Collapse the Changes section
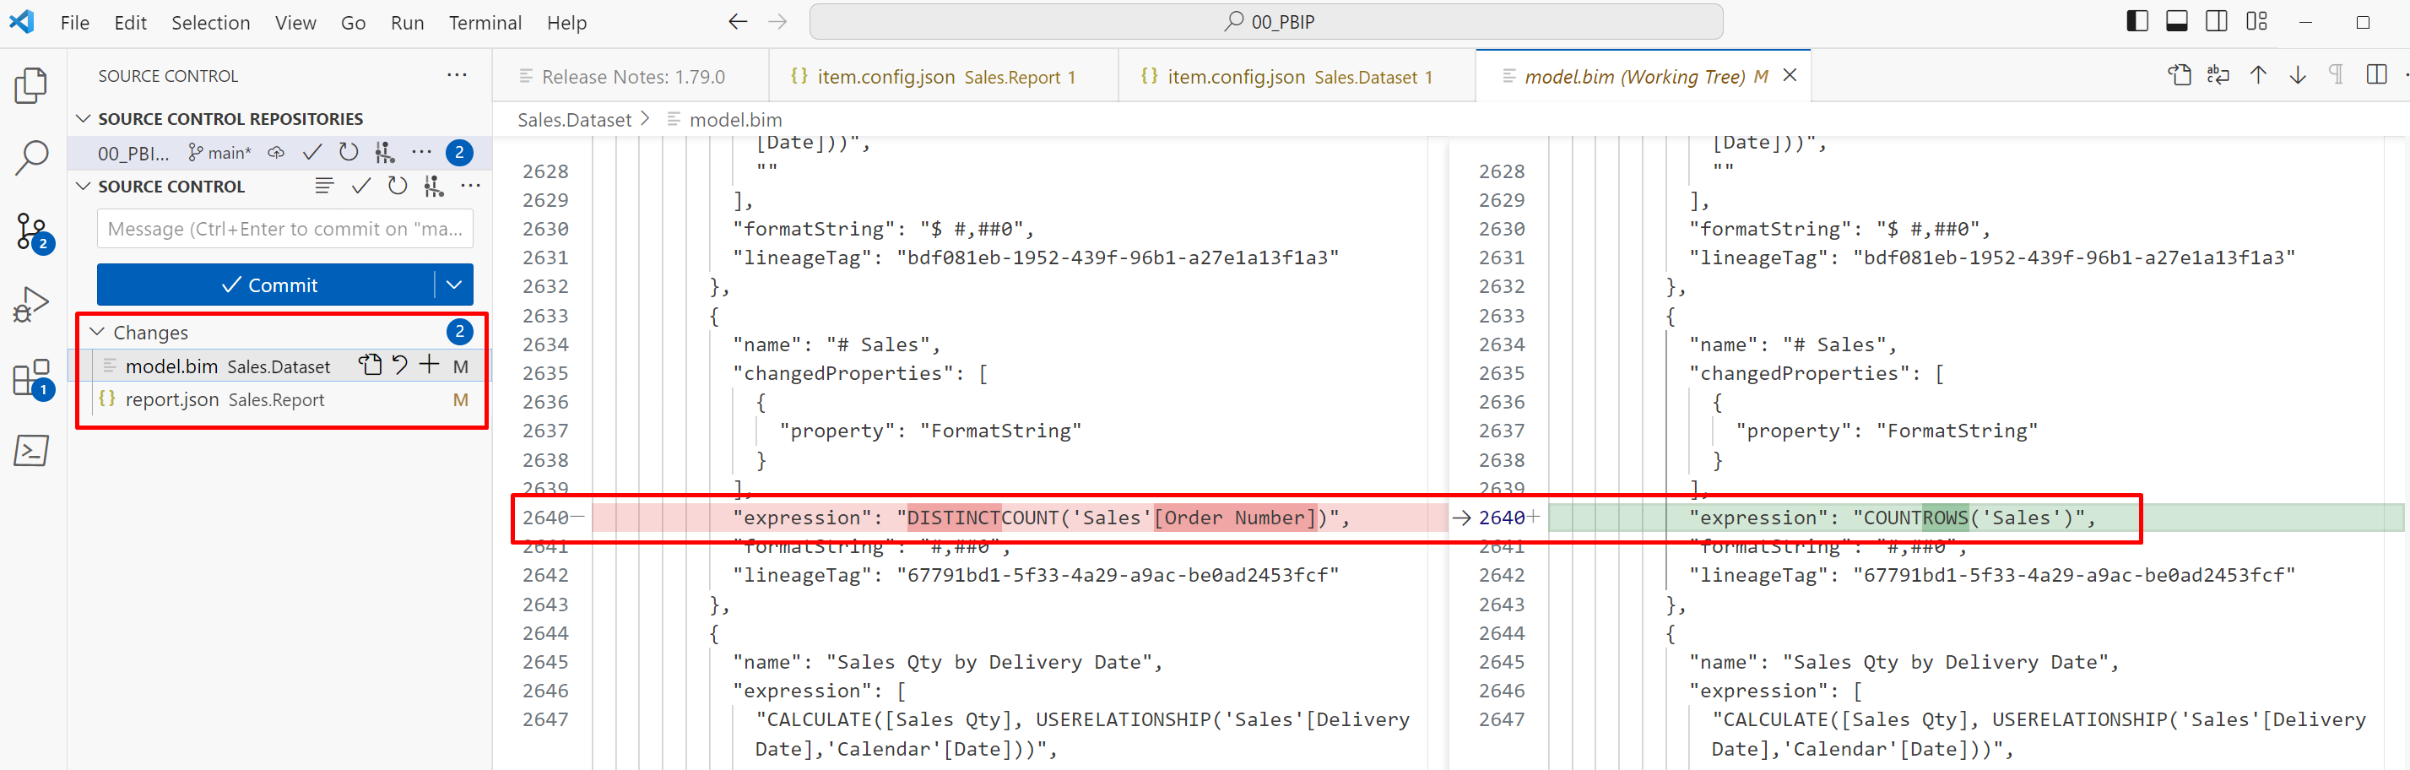Screen dimensions: 2410x770 [96, 331]
